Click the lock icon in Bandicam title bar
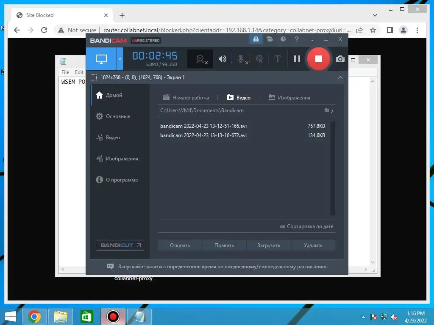 [256, 39]
